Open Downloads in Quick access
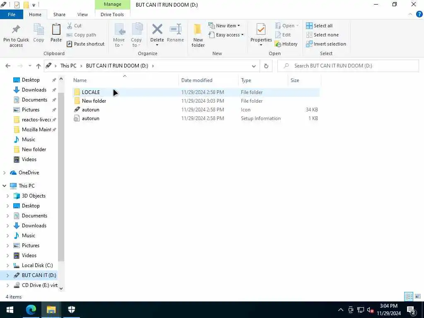The height and width of the screenshot is (318, 424). tap(34, 90)
